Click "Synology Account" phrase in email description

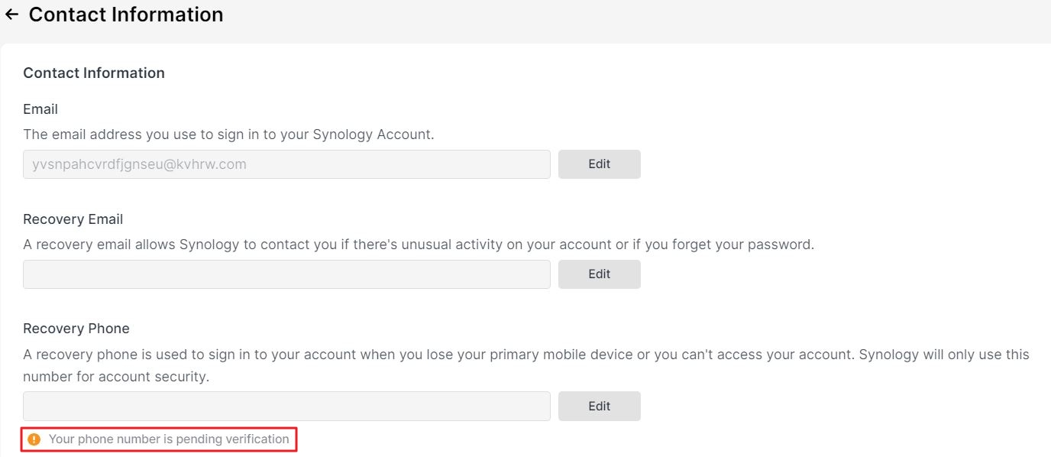tap(372, 135)
